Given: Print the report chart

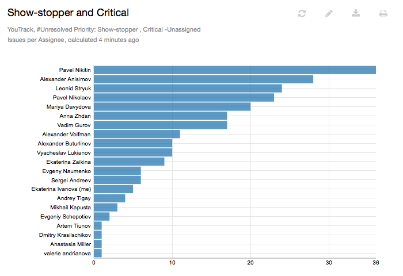Looking at the screenshot, I should coord(383,13).
